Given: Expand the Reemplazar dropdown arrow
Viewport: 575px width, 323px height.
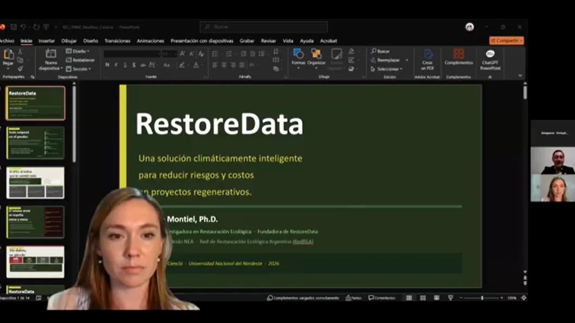Looking at the screenshot, I should tap(407, 60).
